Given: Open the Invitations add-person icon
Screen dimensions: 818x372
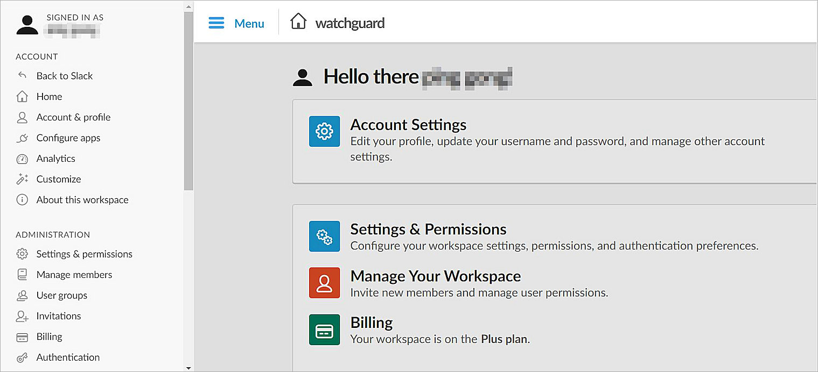Looking at the screenshot, I should point(22,316).
